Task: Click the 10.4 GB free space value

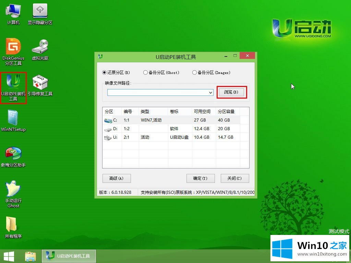Action: click(x=202, y=137)
